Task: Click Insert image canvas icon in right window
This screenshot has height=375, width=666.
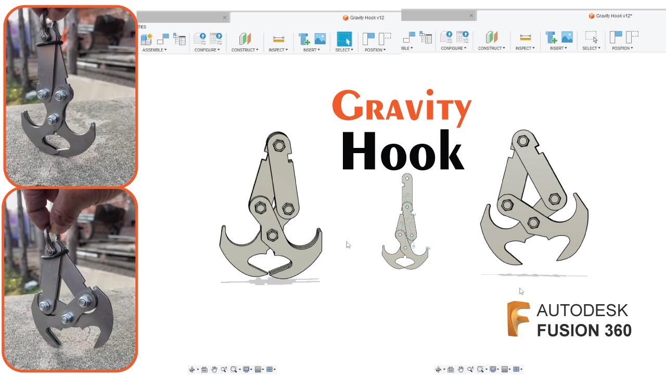Action: 567,37
